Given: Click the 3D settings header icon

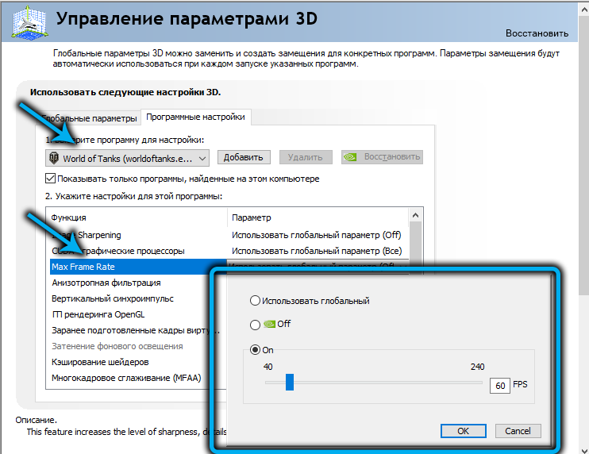Looking at the screenshot, I should click(x=25, y=21).
